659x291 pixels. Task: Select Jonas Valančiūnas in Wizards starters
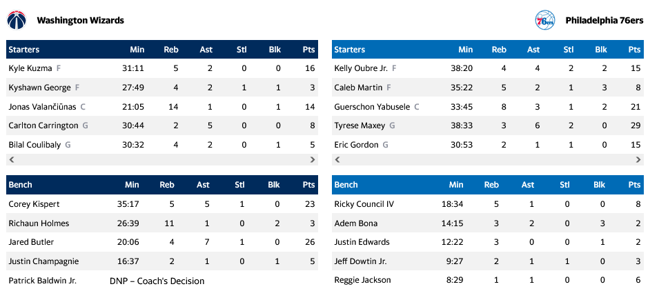coord(41,107)
